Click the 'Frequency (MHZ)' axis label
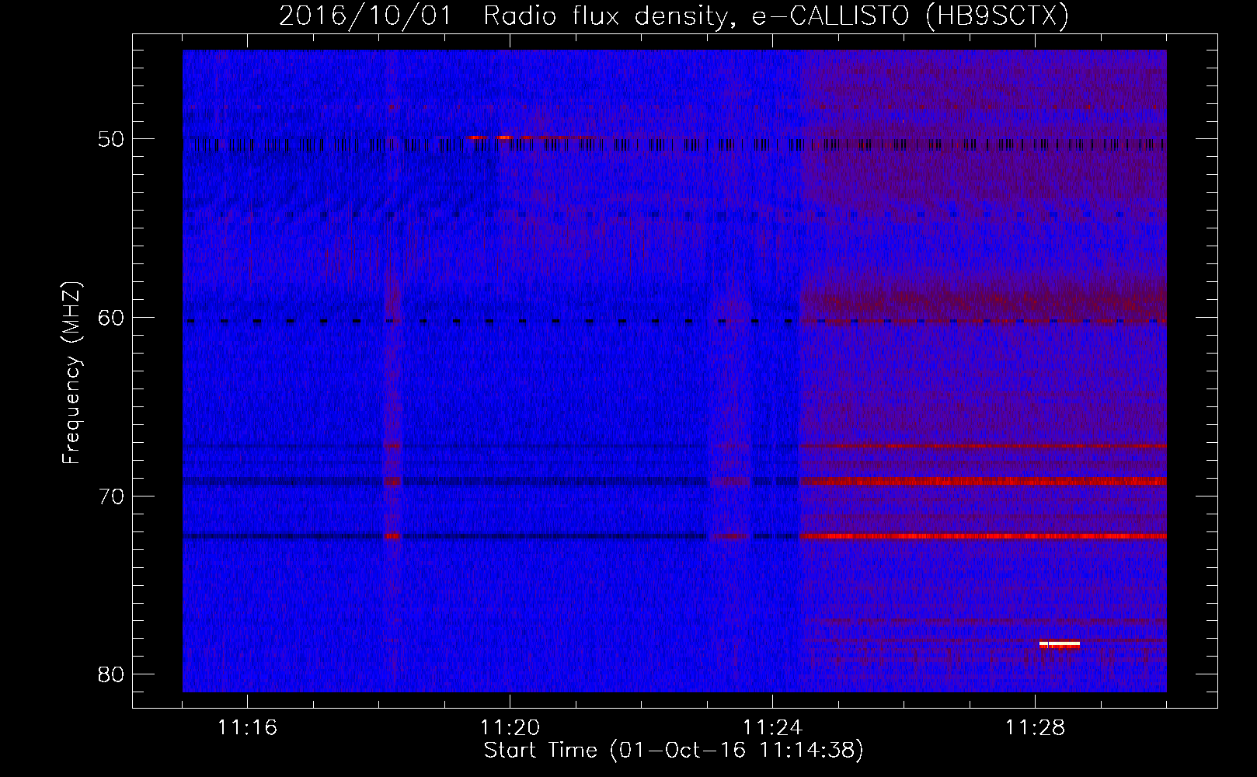1257x777 pixels. [x=71, y=373]
